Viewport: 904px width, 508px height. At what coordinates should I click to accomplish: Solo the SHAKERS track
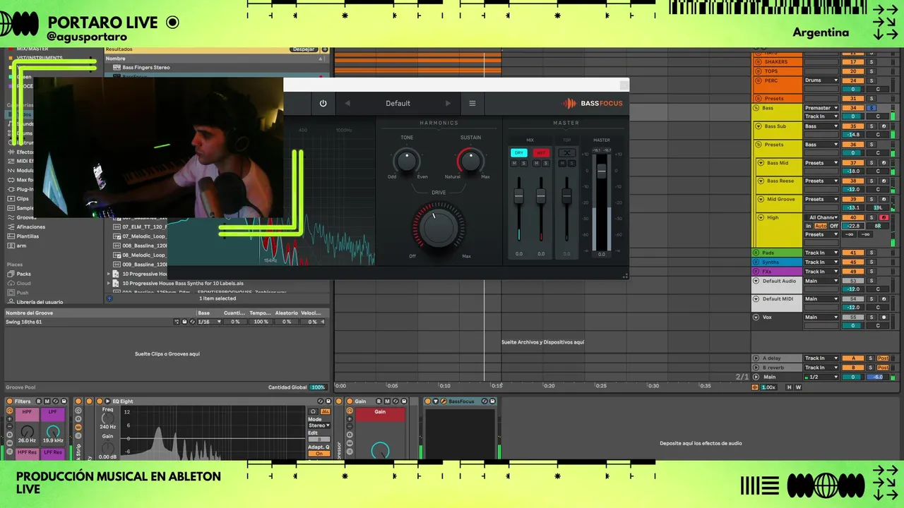coord(872,62)
